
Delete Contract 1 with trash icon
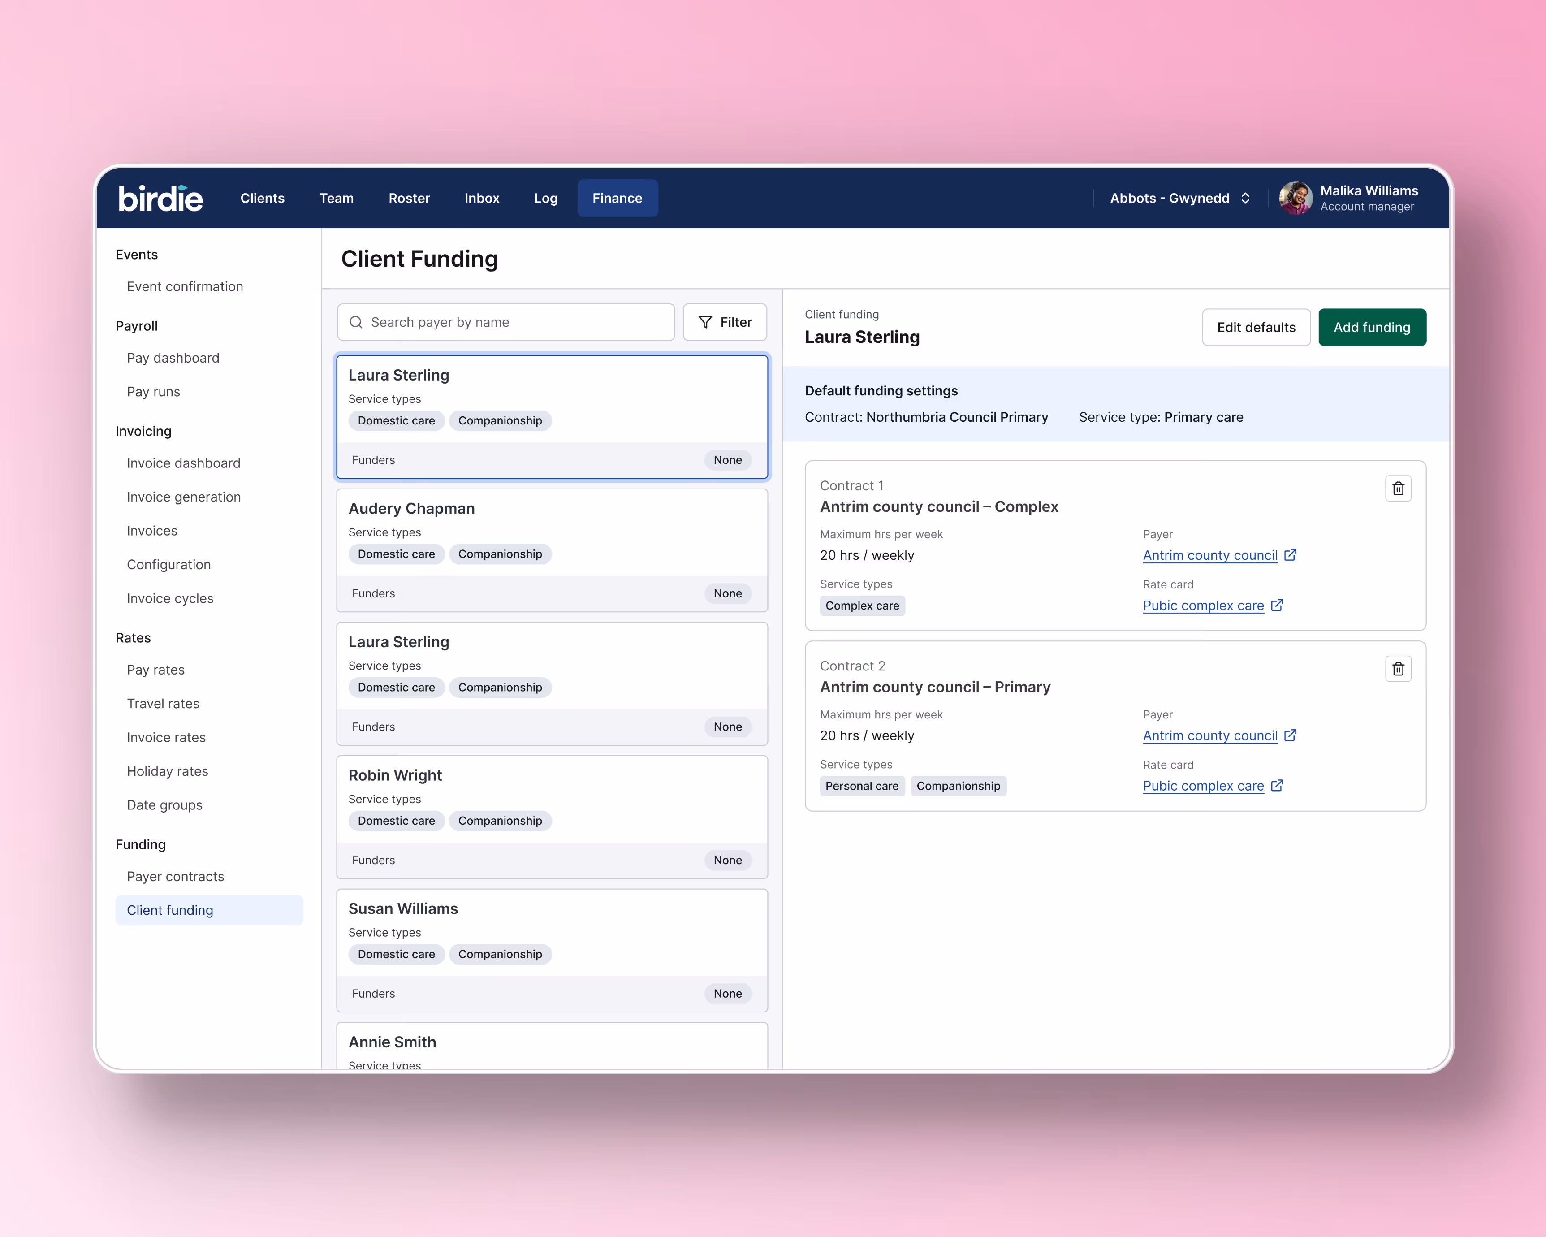[1398, 489]
